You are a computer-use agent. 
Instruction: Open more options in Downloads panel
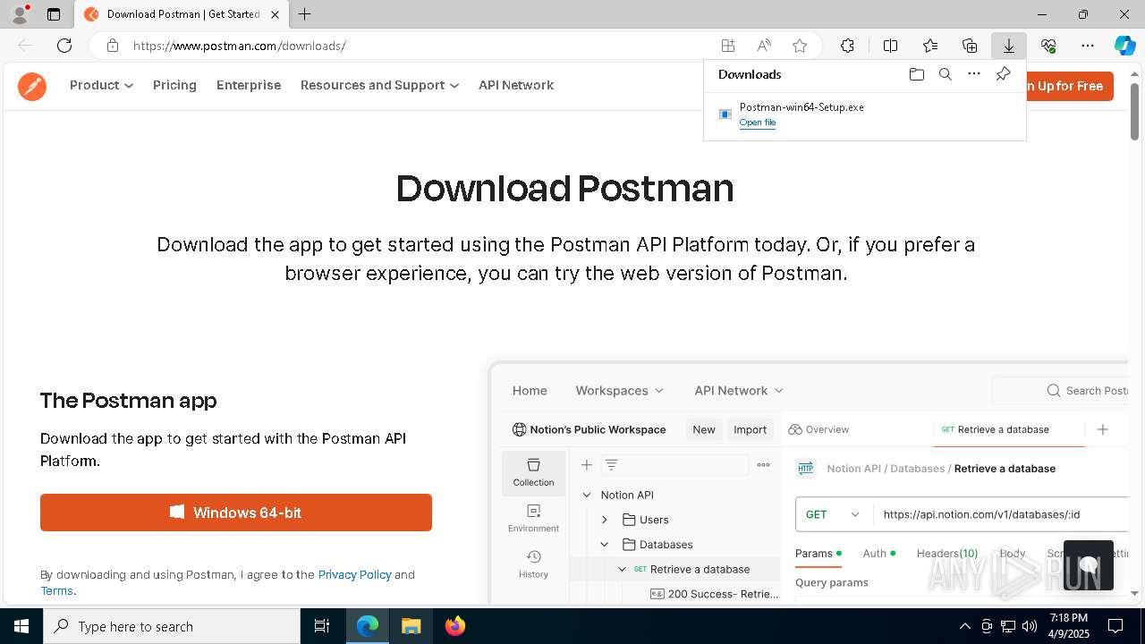pyautogui.click(x=974, y=74)
